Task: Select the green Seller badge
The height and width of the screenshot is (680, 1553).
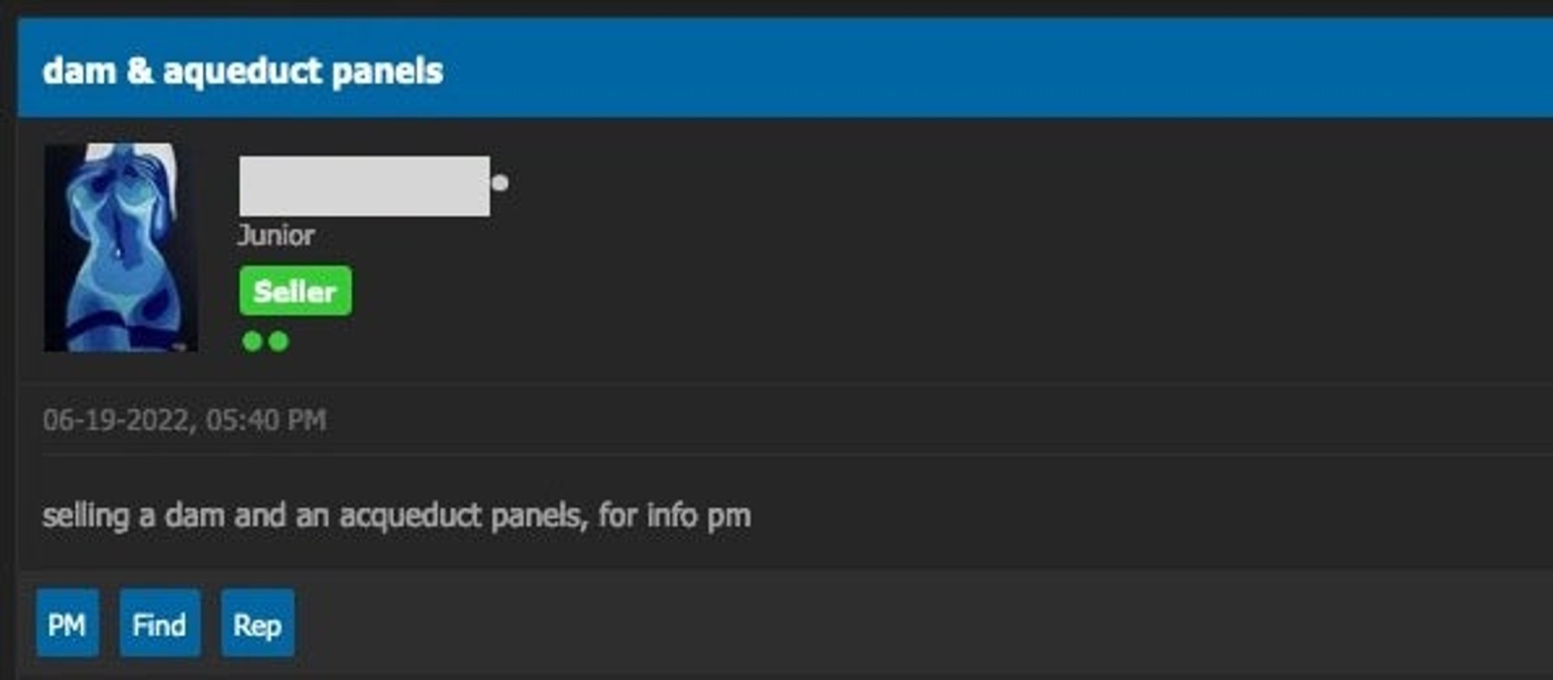Action: [x=295, y=291]
